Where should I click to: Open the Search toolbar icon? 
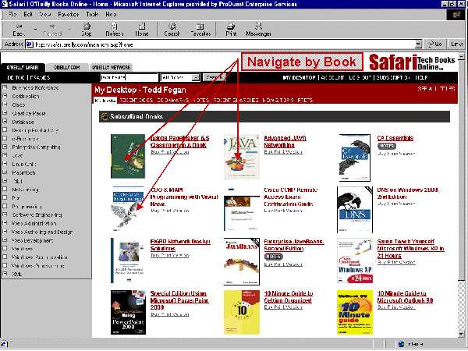[x=172, y=30]
